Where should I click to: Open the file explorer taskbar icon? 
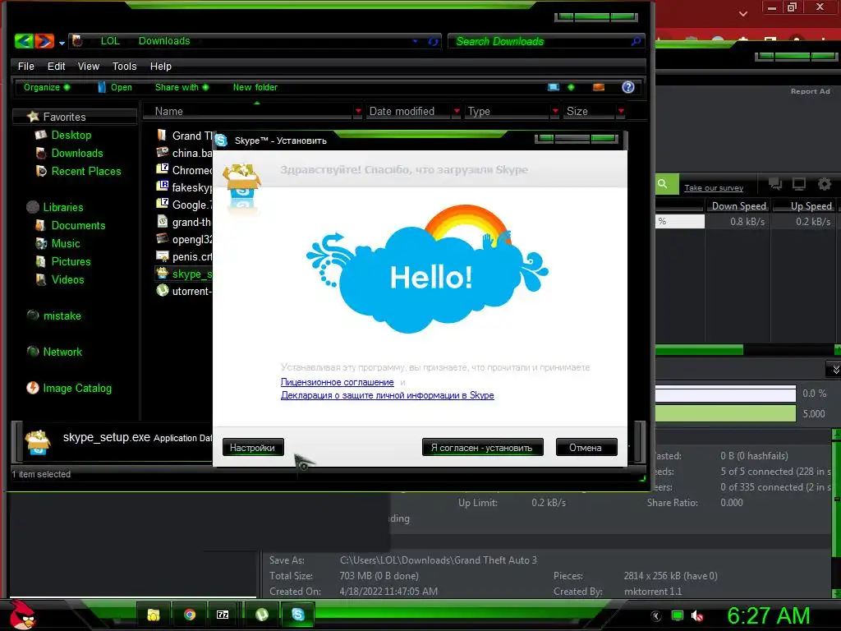click(154, 615)
